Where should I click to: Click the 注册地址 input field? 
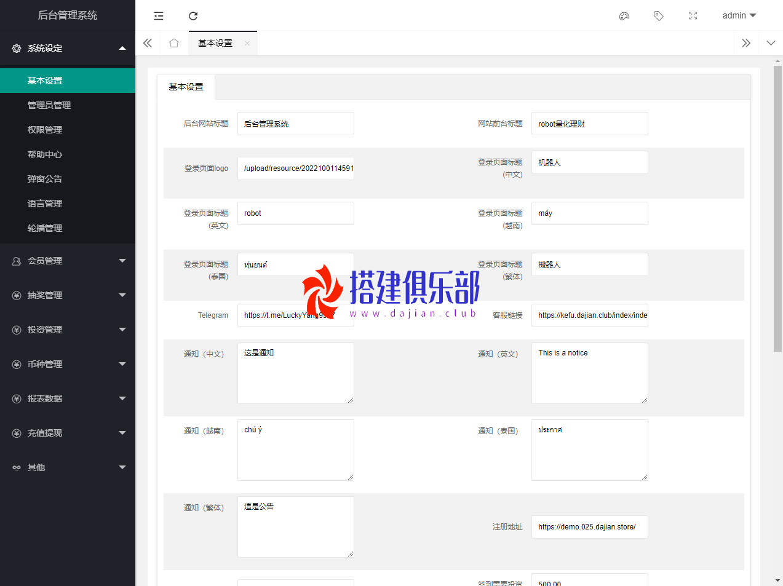pos(590,527)
